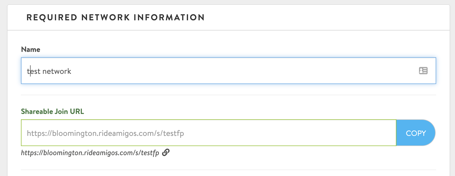Viewport: 455px width, 176px height.
Task: Click the contact card autofill icon
Action: click(x=423, y=71)
